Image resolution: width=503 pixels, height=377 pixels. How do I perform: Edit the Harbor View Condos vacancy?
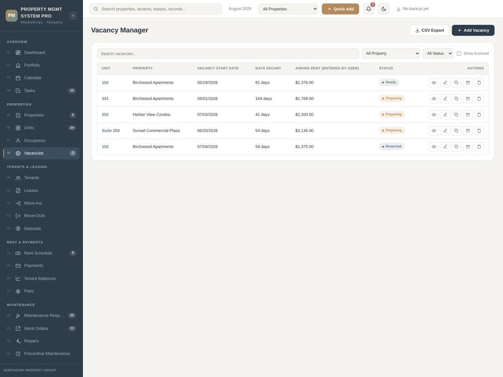coord(445,115)
